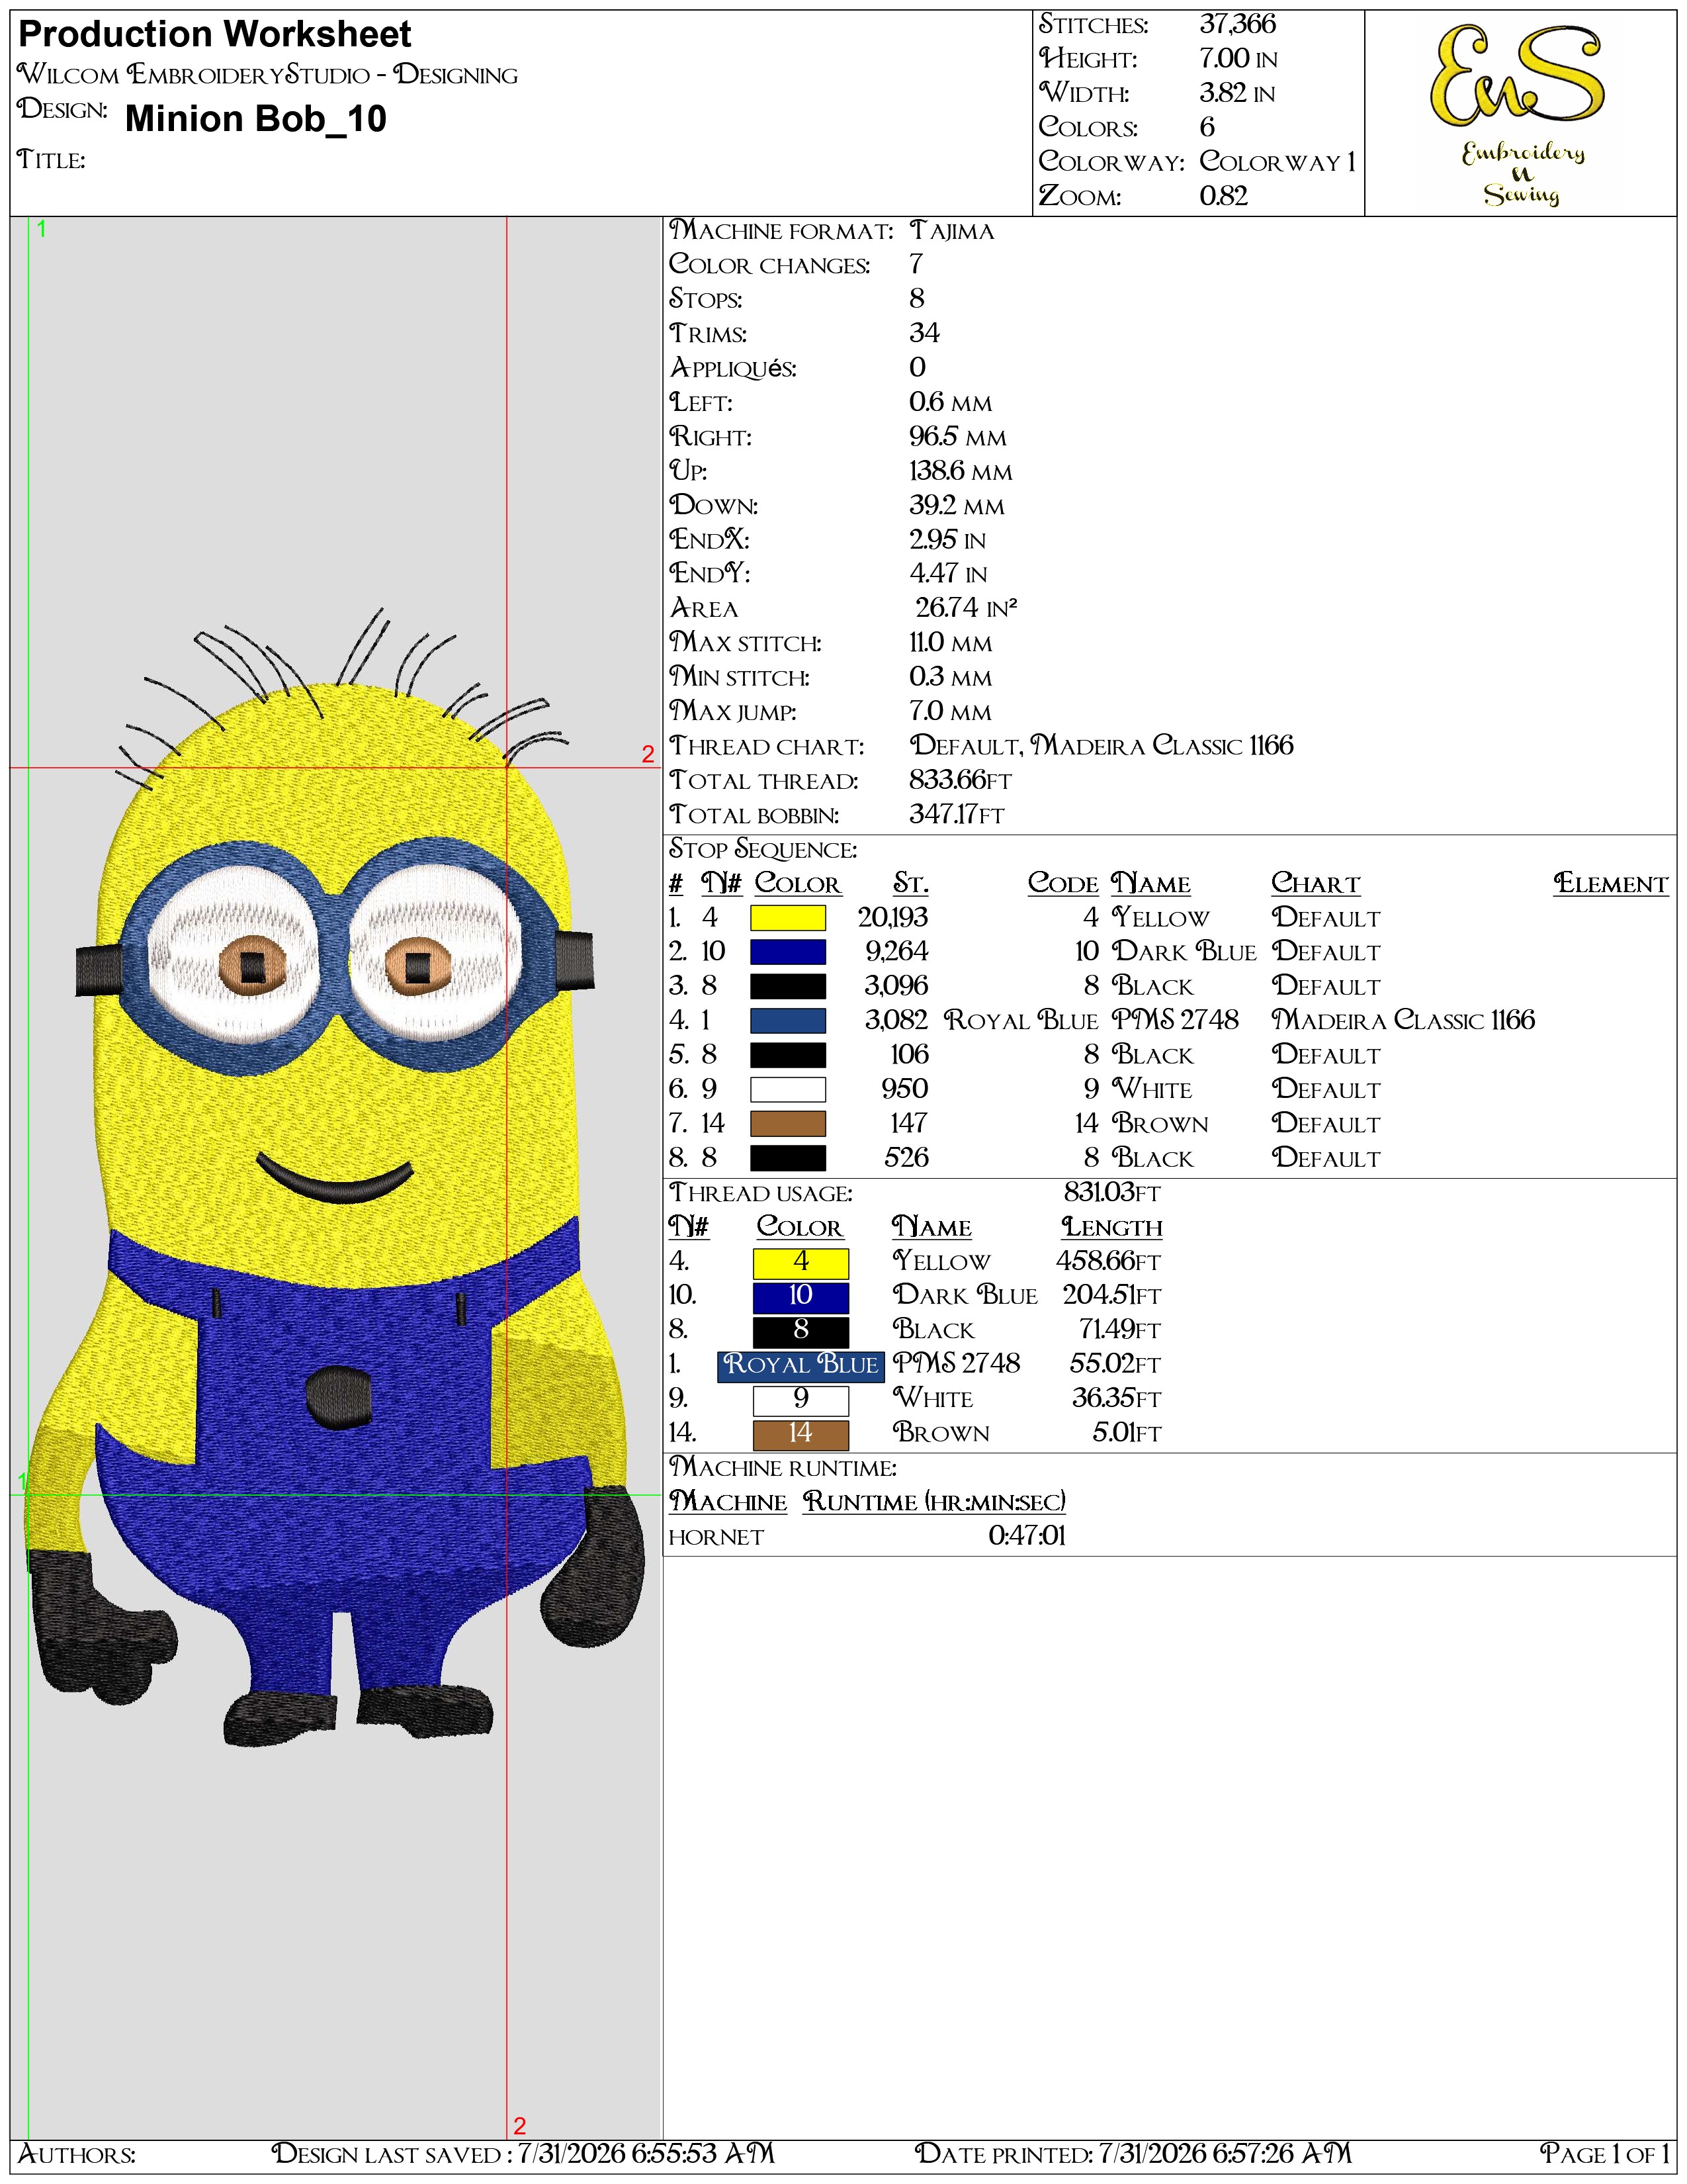Click the 'Code' column header
Screen dimensions: 1687x2184
(x=1063, y=884)
